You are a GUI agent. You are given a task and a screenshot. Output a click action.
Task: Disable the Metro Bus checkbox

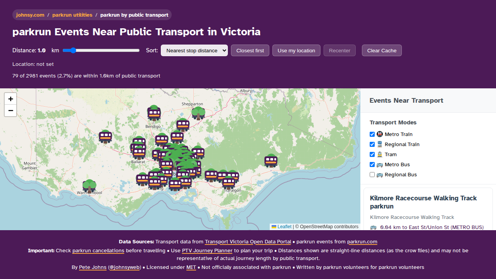click(372, 164)
